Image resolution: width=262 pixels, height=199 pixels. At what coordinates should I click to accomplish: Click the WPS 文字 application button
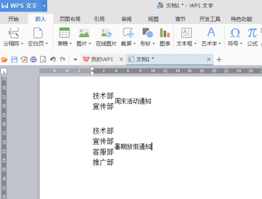pos(20,6)
